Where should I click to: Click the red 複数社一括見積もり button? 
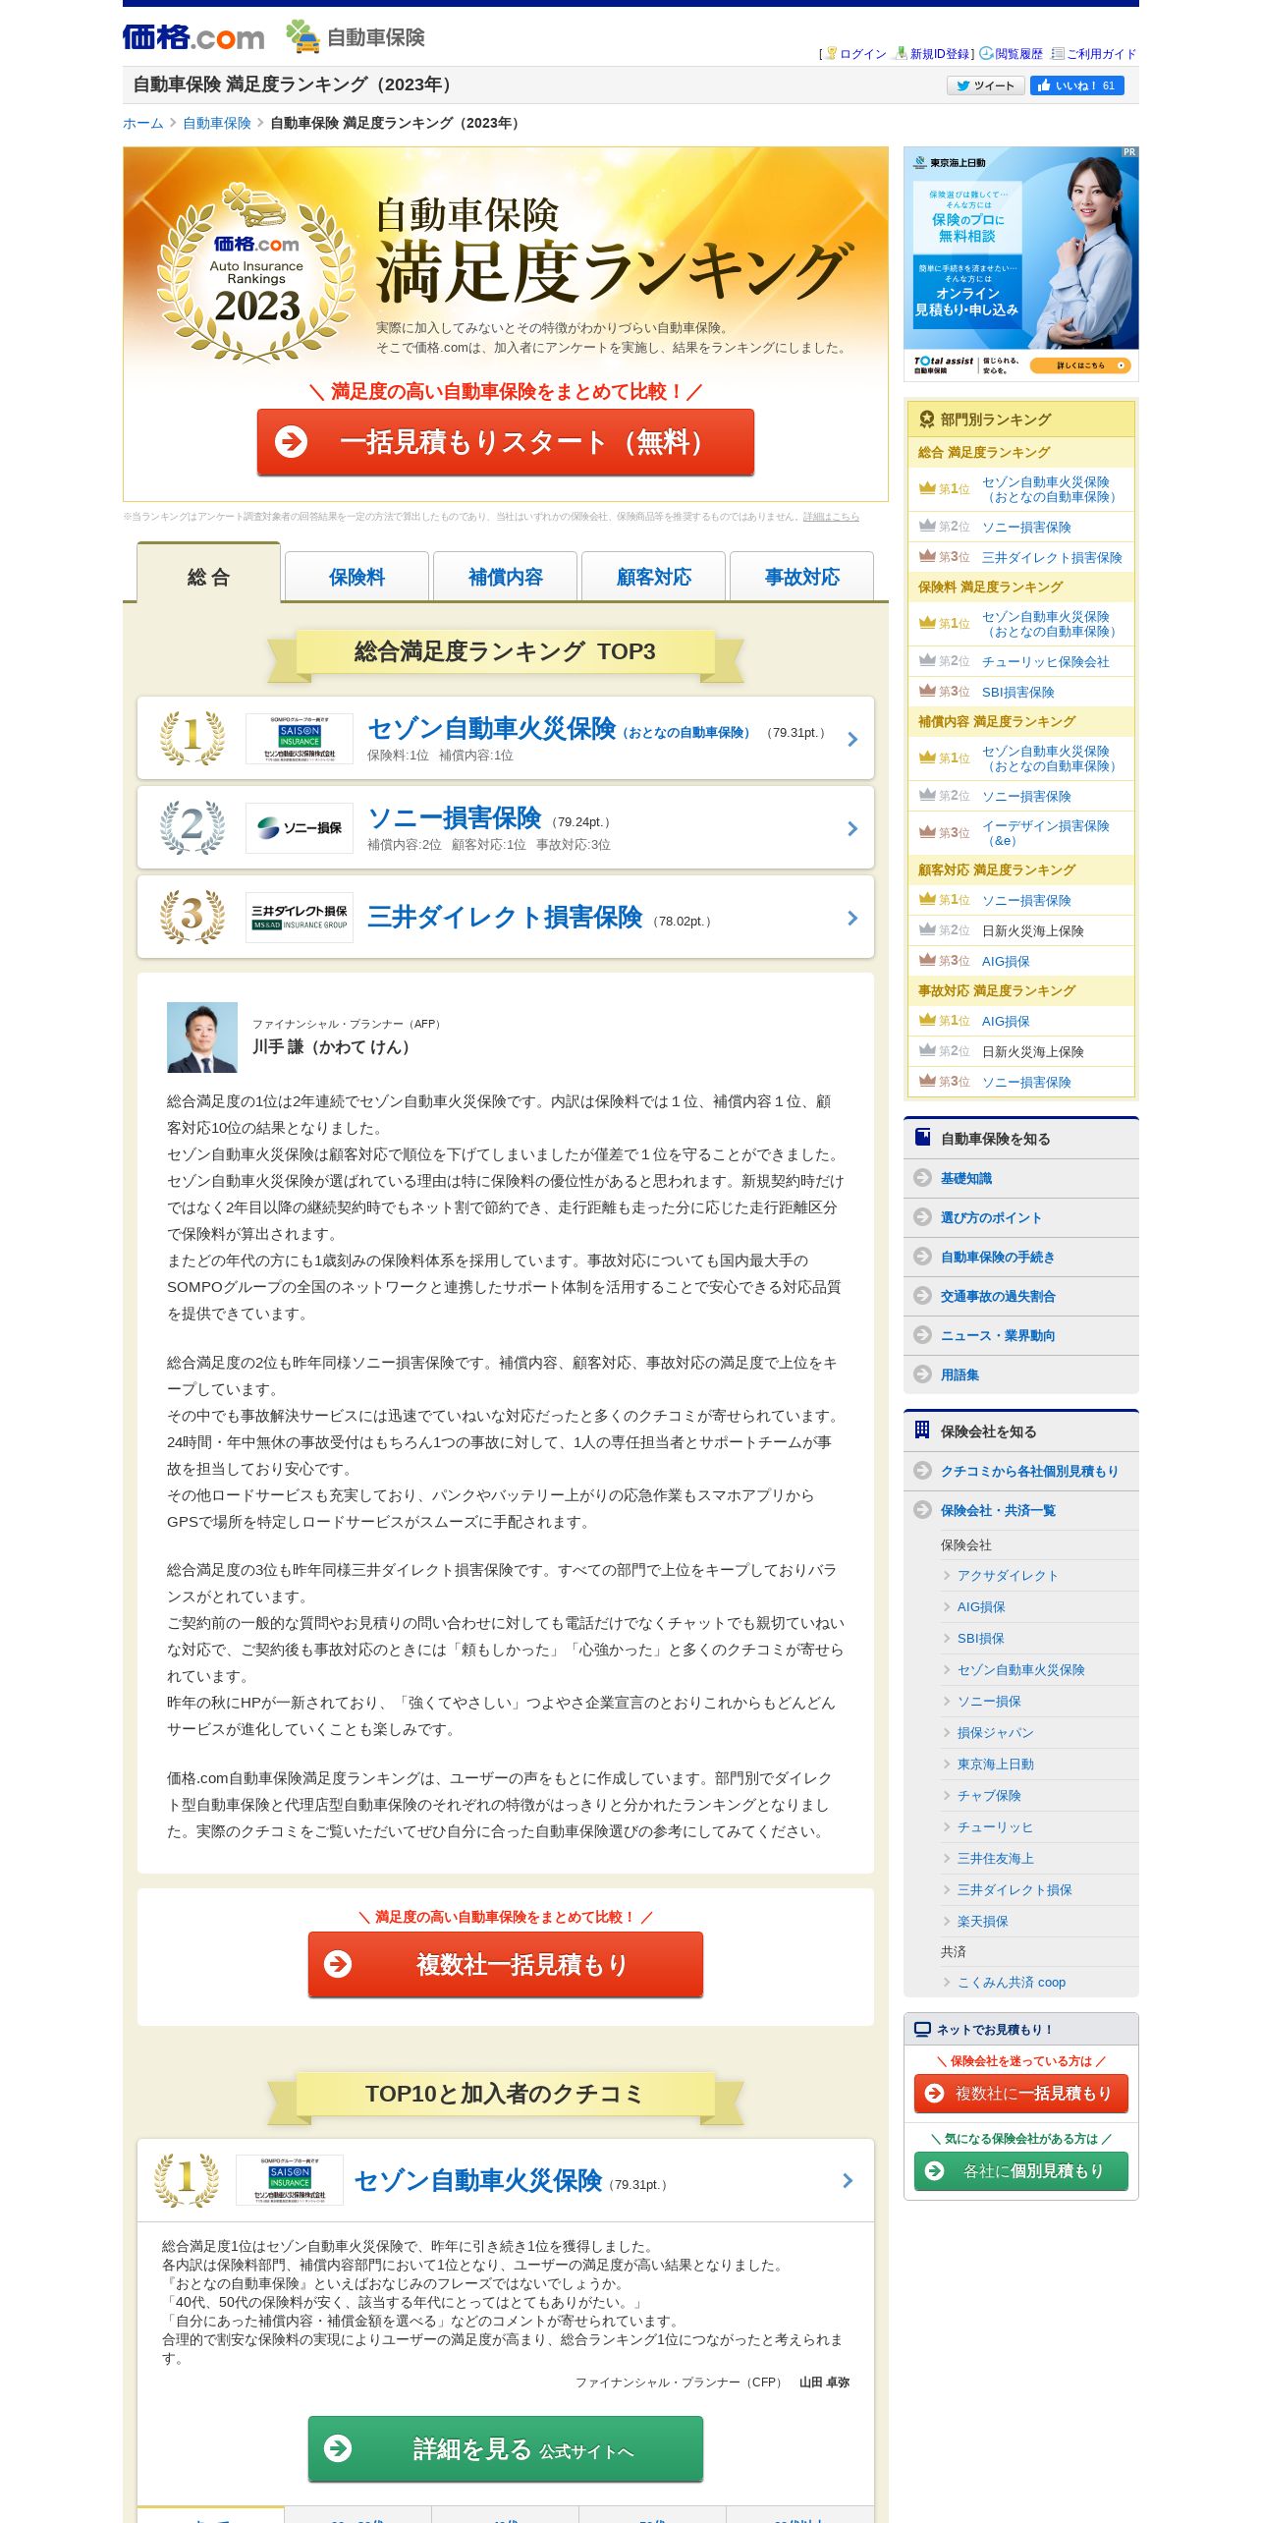(506, 1964)
